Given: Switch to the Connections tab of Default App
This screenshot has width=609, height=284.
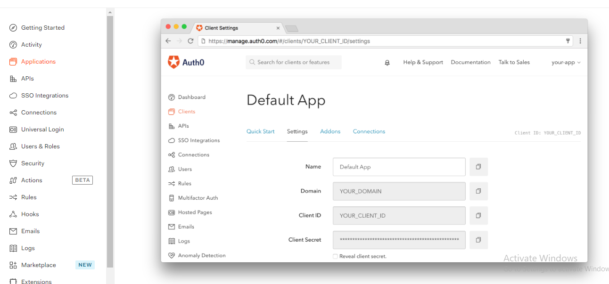Looking at the screenshot, I should tap(369, 131).
